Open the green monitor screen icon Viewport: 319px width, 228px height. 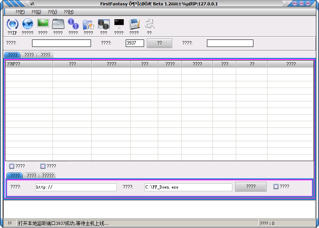(x=43, y=24)
